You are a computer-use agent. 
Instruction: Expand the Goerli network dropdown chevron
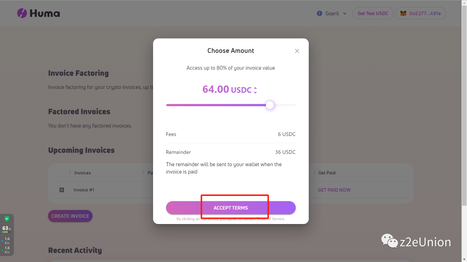(345, 13)
